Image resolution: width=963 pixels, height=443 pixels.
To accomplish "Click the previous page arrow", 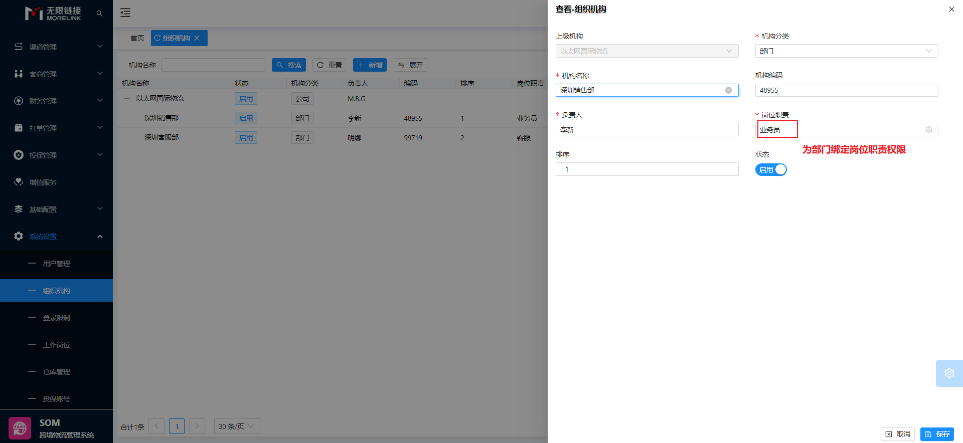I will [156, 426].
